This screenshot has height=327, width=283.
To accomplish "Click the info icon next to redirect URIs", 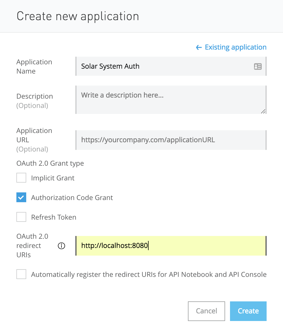I will pyautogui.click(x=61, y=246).
